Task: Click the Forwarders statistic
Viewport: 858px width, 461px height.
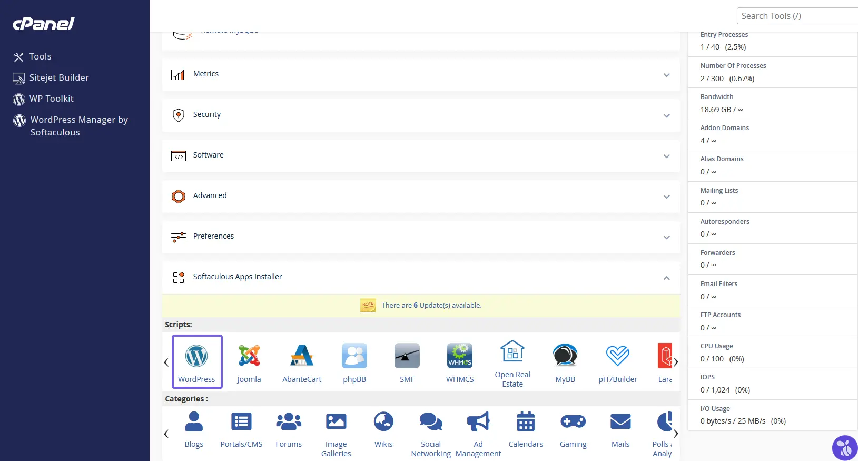Action: coord(773,259)
